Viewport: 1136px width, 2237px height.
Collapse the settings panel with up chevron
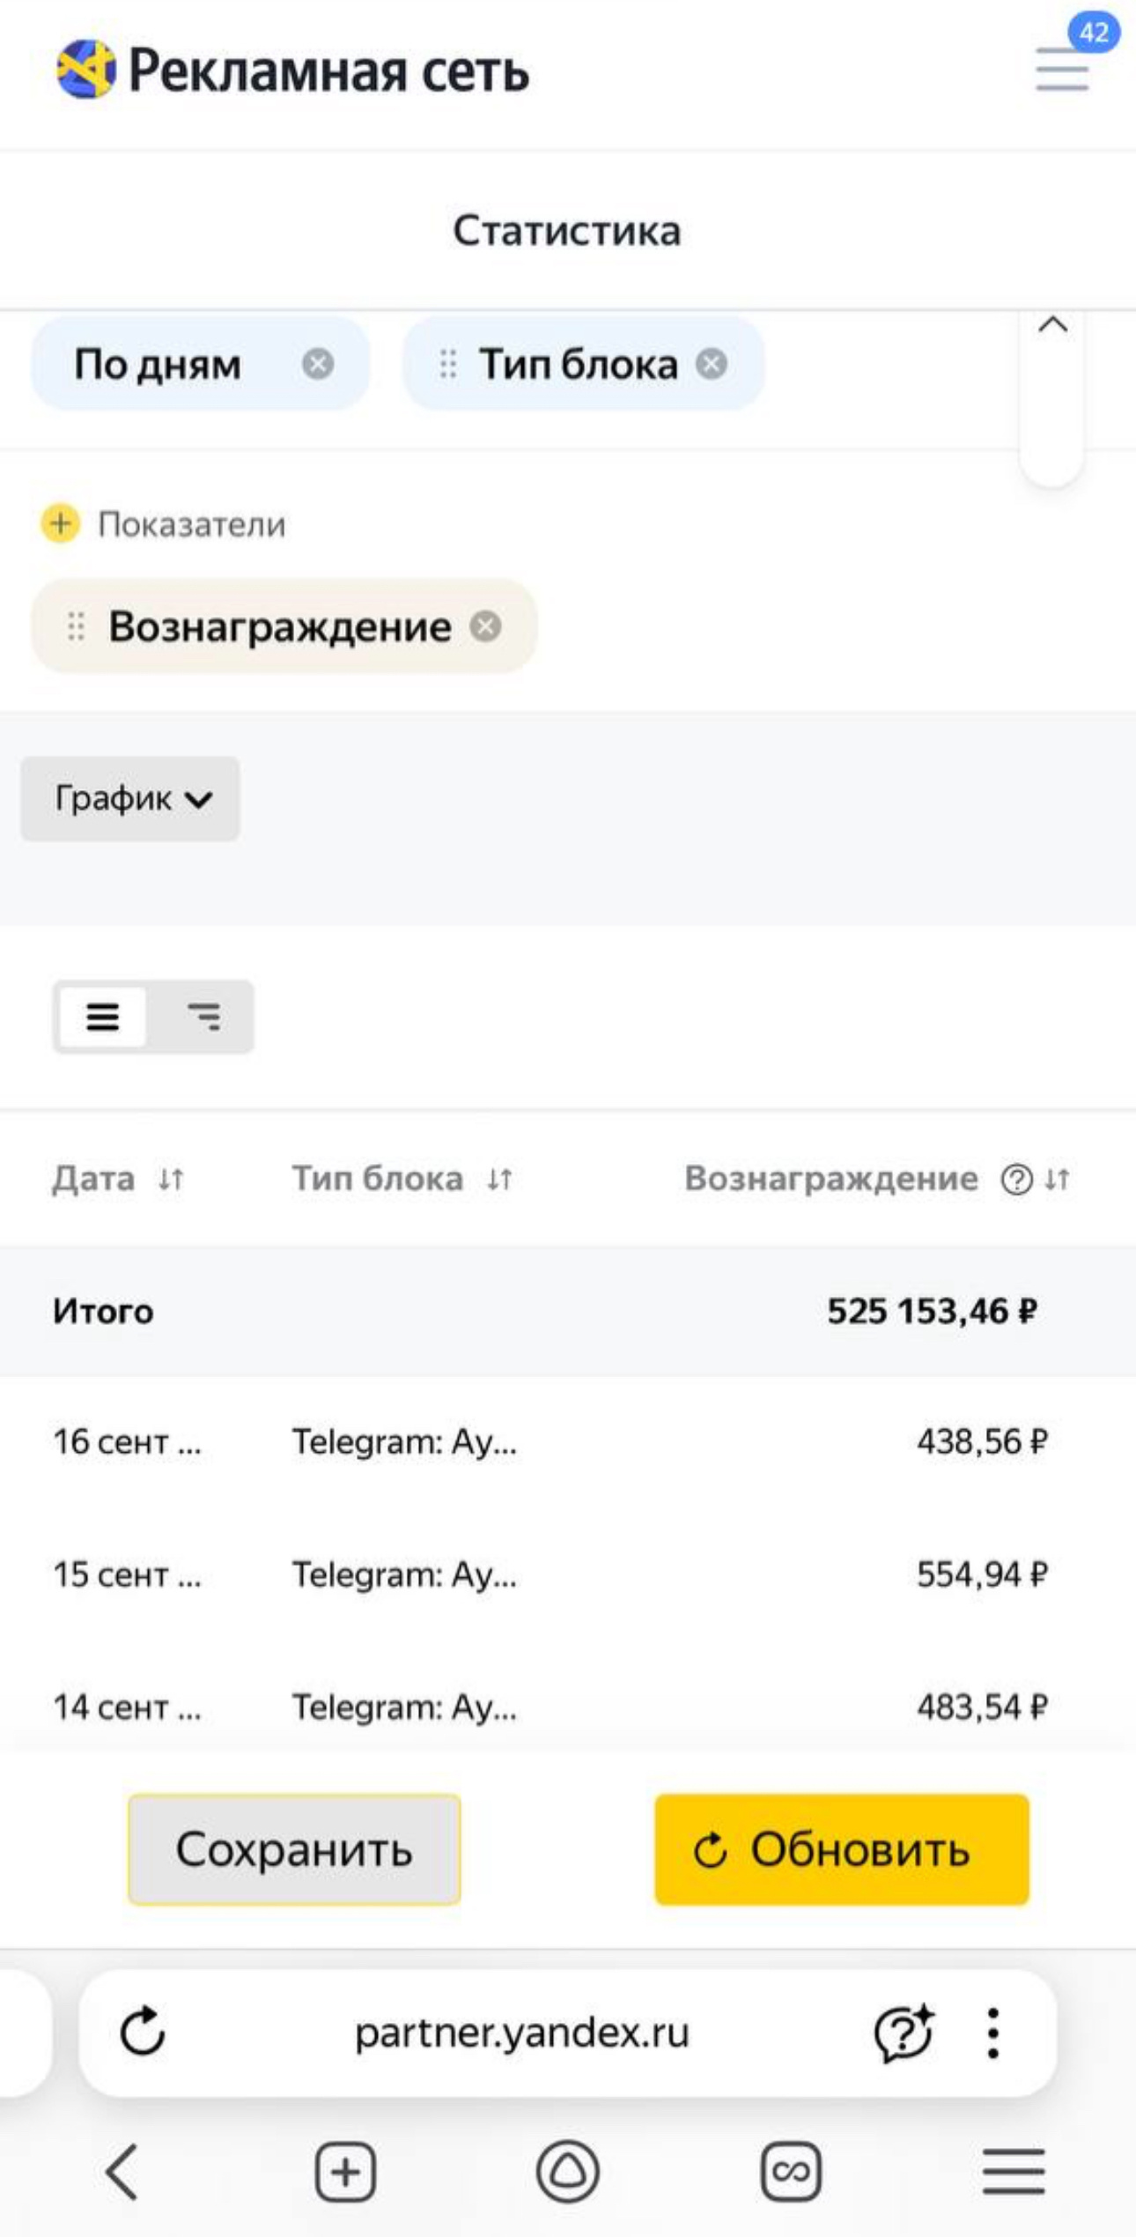[x=1052, y=325]
